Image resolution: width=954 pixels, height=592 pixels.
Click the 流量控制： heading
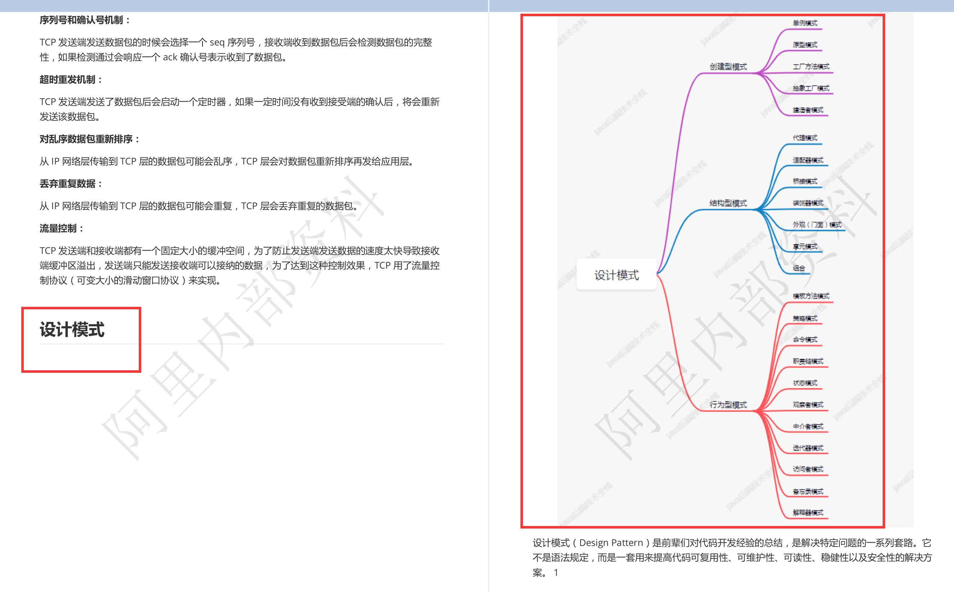(x=61, y=228)
